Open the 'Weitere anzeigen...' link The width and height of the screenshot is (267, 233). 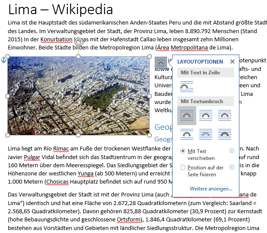[x=211, y=189]
